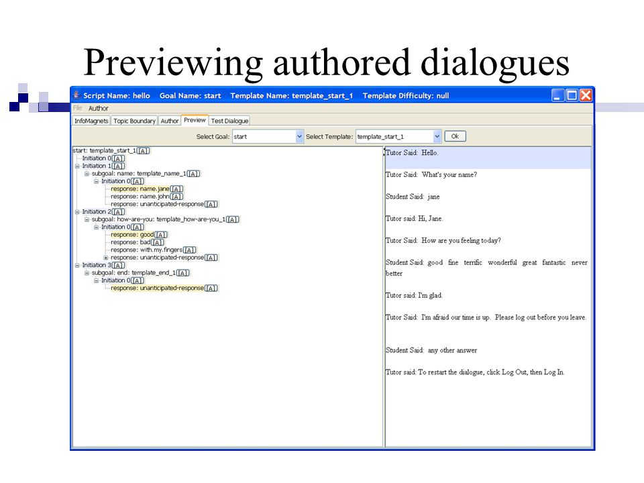The image size is (644, 483).
Task: Click the 'I'm afraid our time is up' line
Action: 486,317
